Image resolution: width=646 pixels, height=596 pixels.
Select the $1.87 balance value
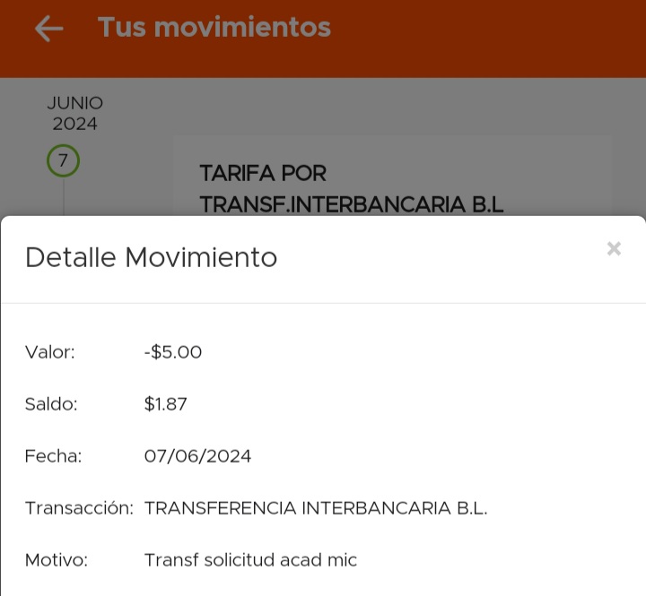click(166, 404)
